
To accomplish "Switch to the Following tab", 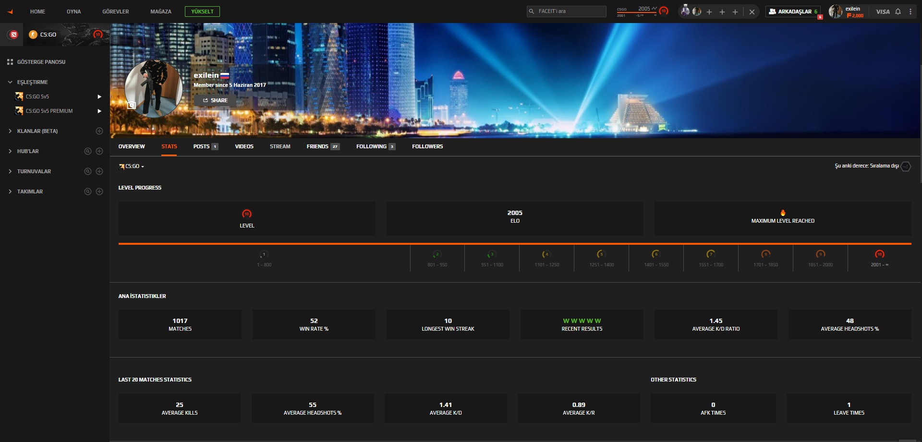I will 376,146.
